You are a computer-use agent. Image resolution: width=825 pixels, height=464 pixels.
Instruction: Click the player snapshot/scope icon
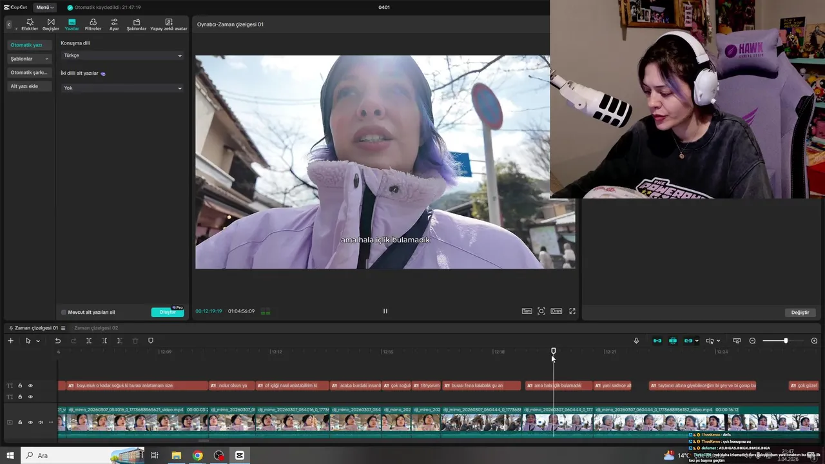(541, 311)
